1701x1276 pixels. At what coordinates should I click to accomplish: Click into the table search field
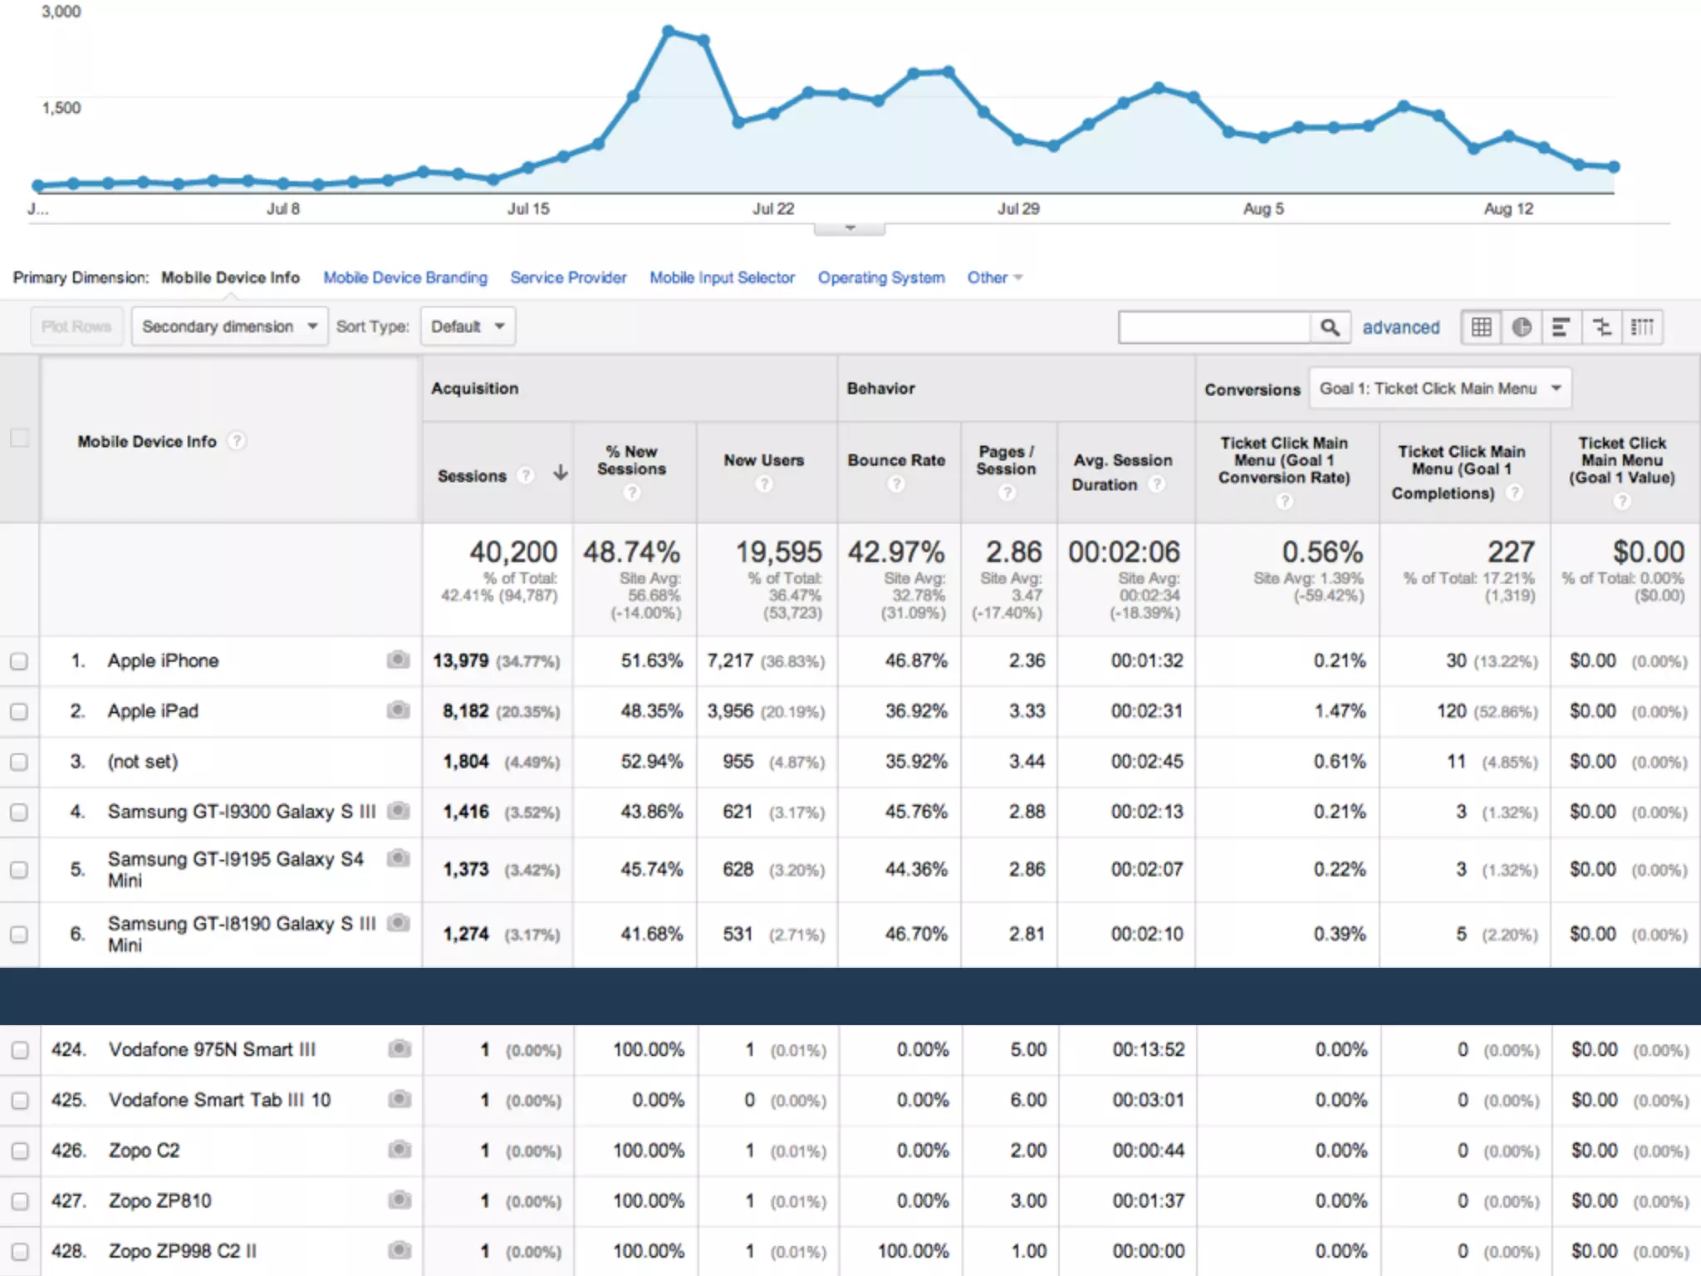[x=1214, y=327]
